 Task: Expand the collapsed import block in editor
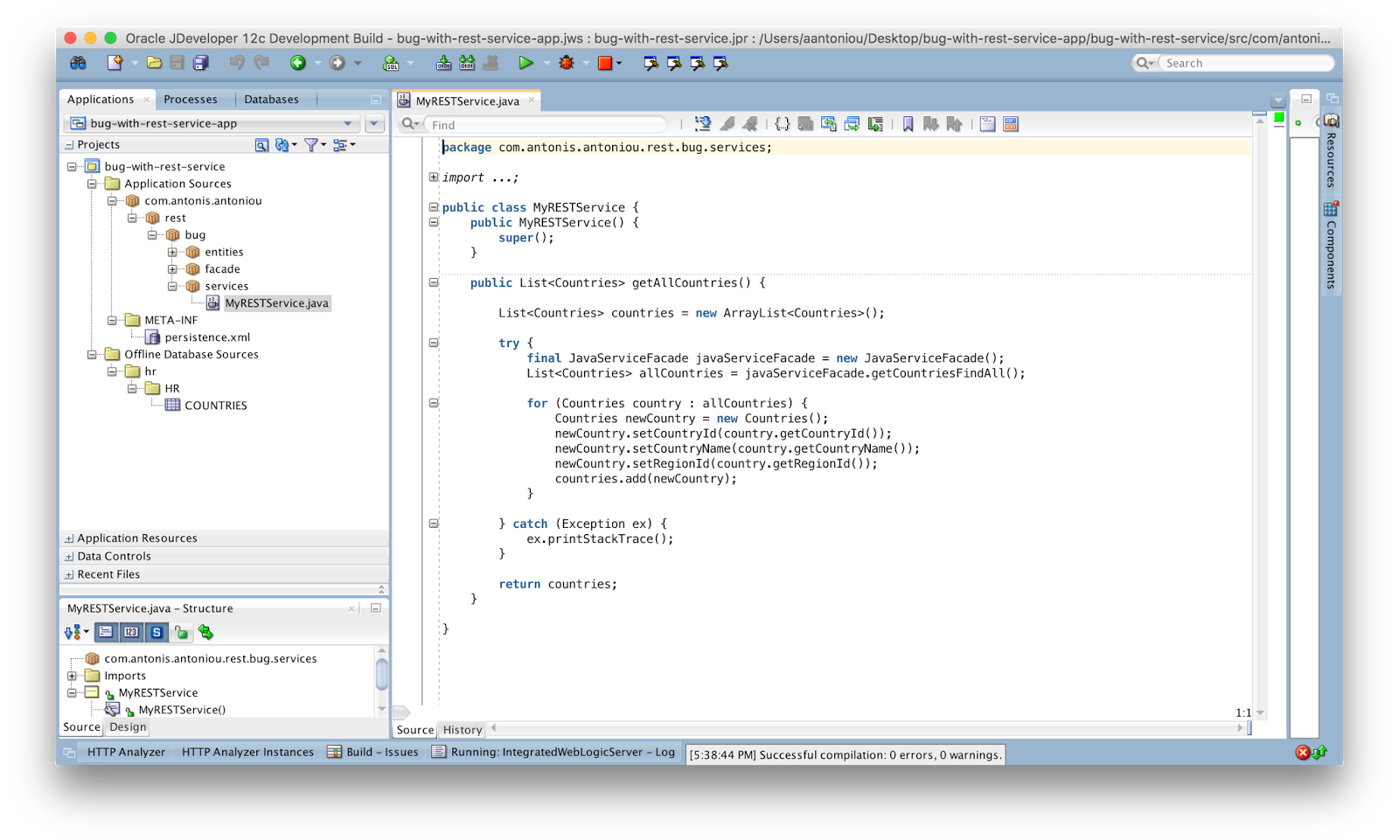click(434, 177)
